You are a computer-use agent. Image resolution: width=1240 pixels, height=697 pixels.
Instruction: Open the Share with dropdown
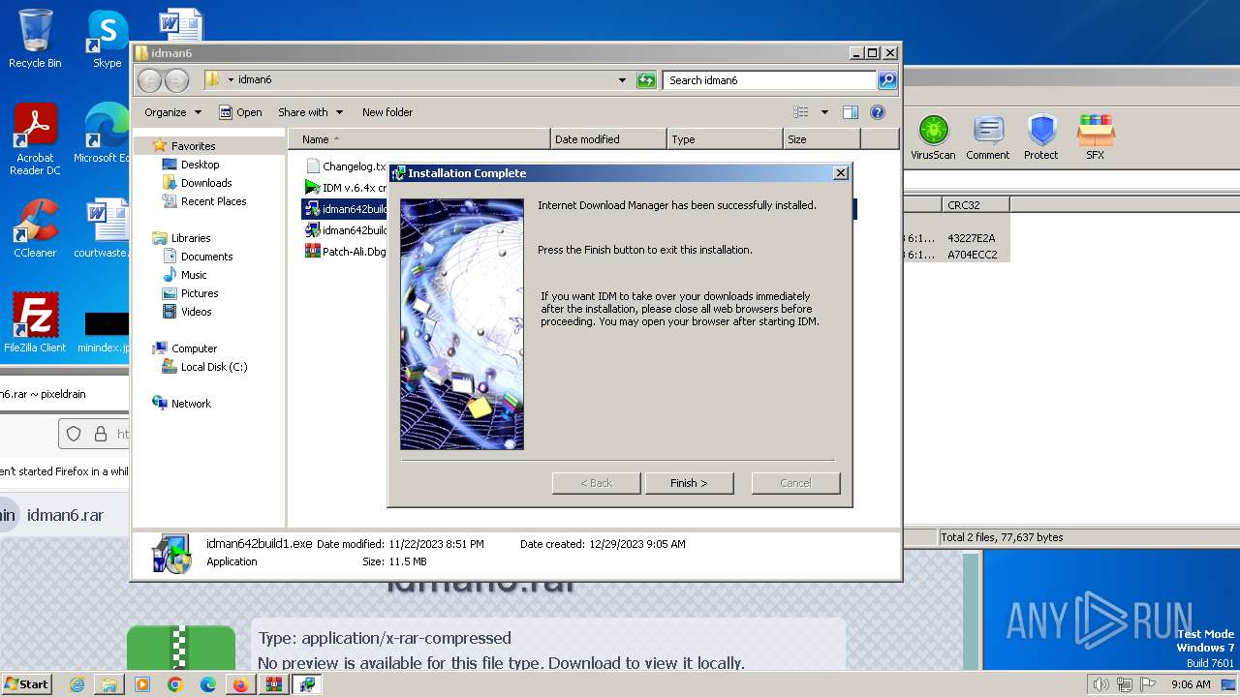pos(309,112)
